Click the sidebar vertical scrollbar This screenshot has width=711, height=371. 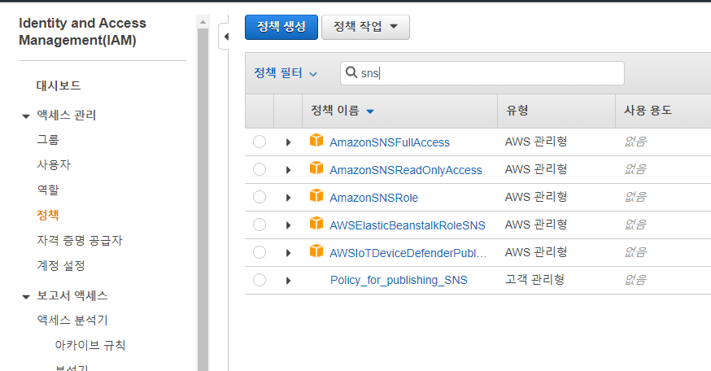tap(203, 199)
